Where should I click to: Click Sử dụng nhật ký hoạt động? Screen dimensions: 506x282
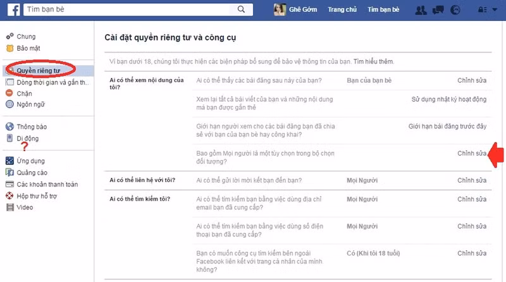449,99
